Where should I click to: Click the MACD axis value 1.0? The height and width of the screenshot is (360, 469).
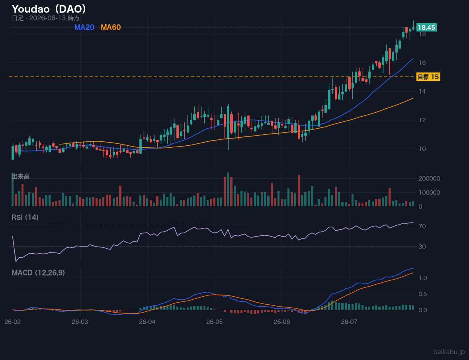pyautogui.click(x=423, y=278)
